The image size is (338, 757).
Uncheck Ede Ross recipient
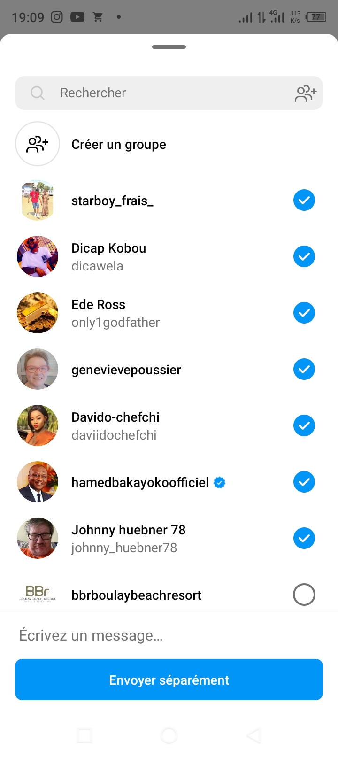[304, 313]
